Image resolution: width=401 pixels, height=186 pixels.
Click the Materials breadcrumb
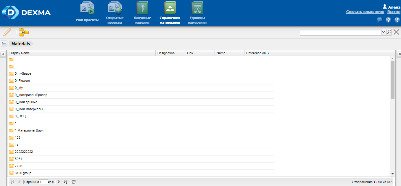coord(21,44)
